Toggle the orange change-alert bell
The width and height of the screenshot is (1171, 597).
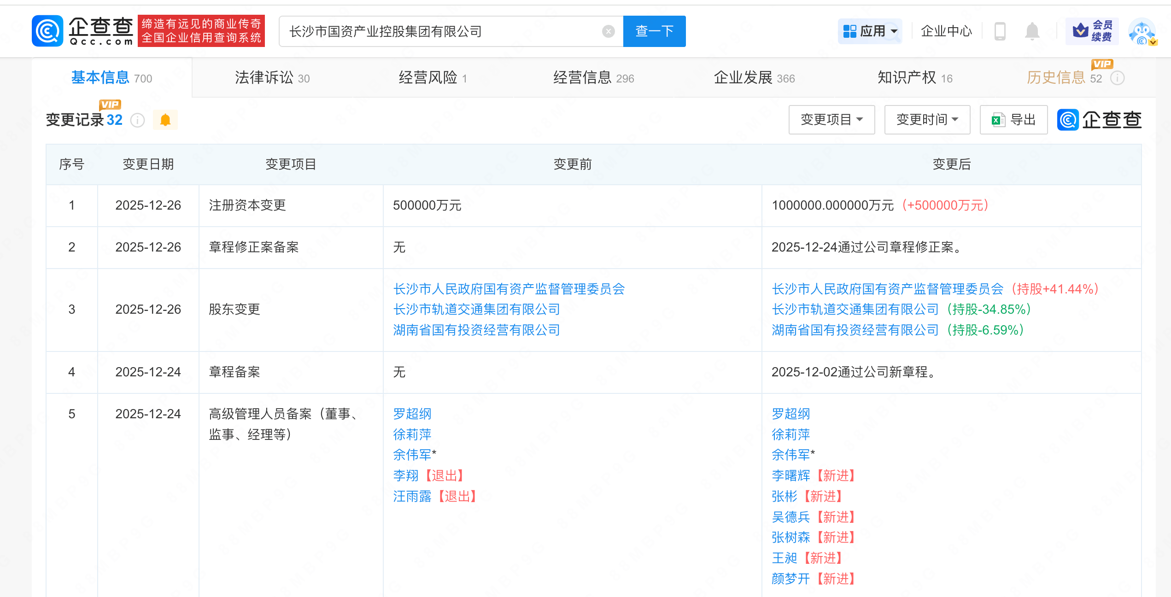165,120
